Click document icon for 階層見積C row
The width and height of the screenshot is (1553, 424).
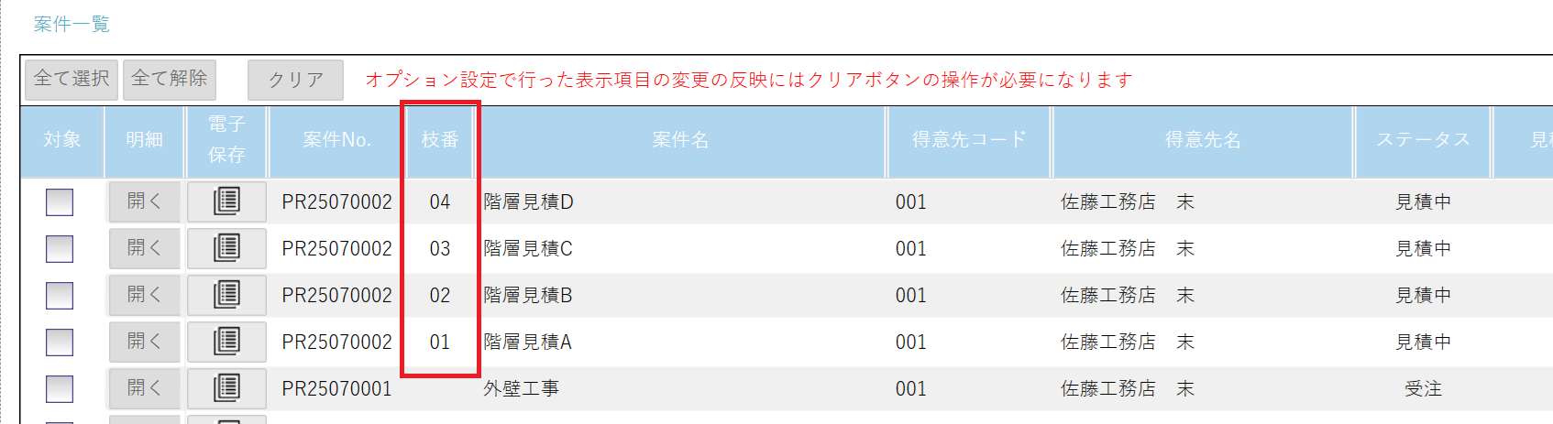point(226,248)
